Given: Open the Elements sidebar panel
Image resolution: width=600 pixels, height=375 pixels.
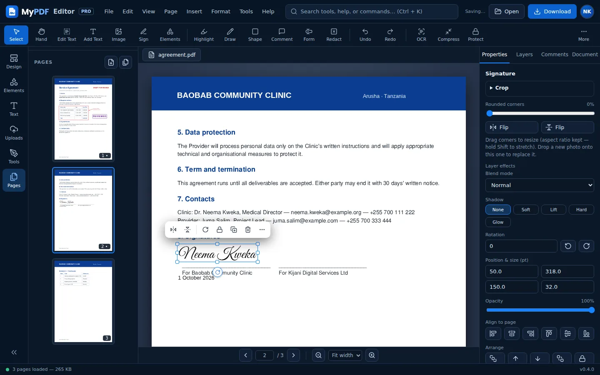Looking at the screenshot, I should click(x=14, y=85).
